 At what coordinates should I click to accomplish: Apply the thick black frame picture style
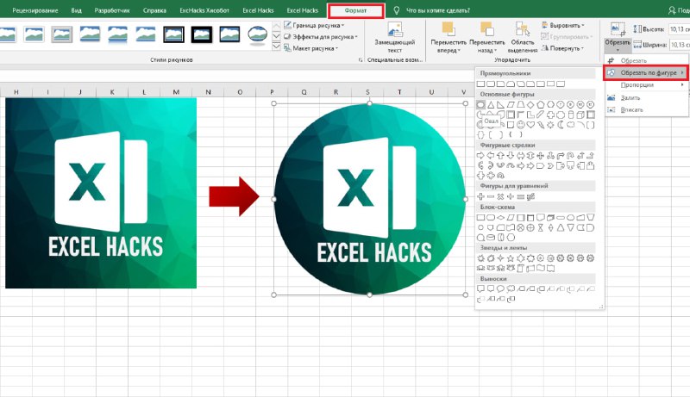(x=202, y=34)
